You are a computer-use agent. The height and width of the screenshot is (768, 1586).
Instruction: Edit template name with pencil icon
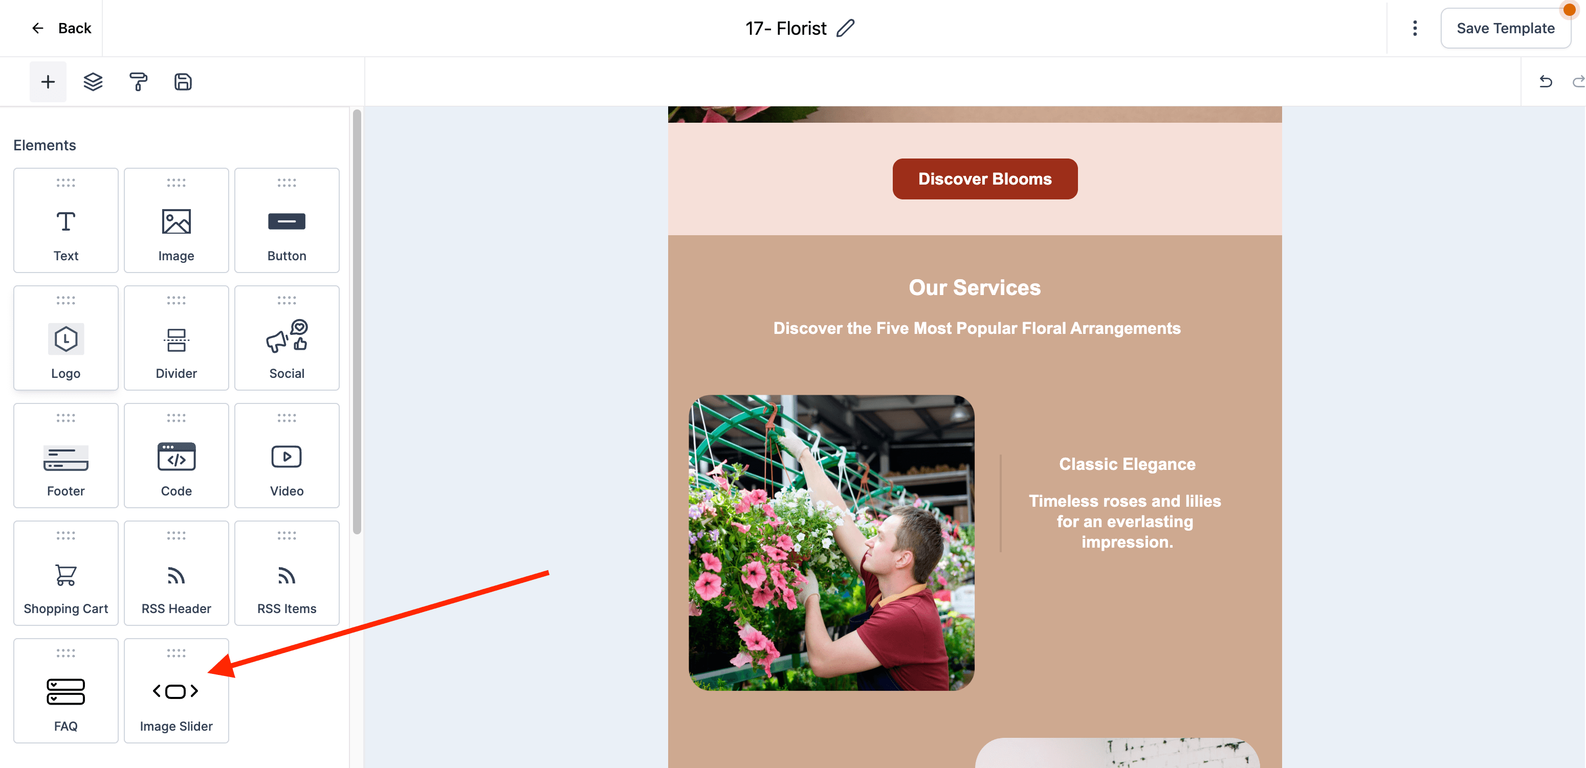(846, 28)
